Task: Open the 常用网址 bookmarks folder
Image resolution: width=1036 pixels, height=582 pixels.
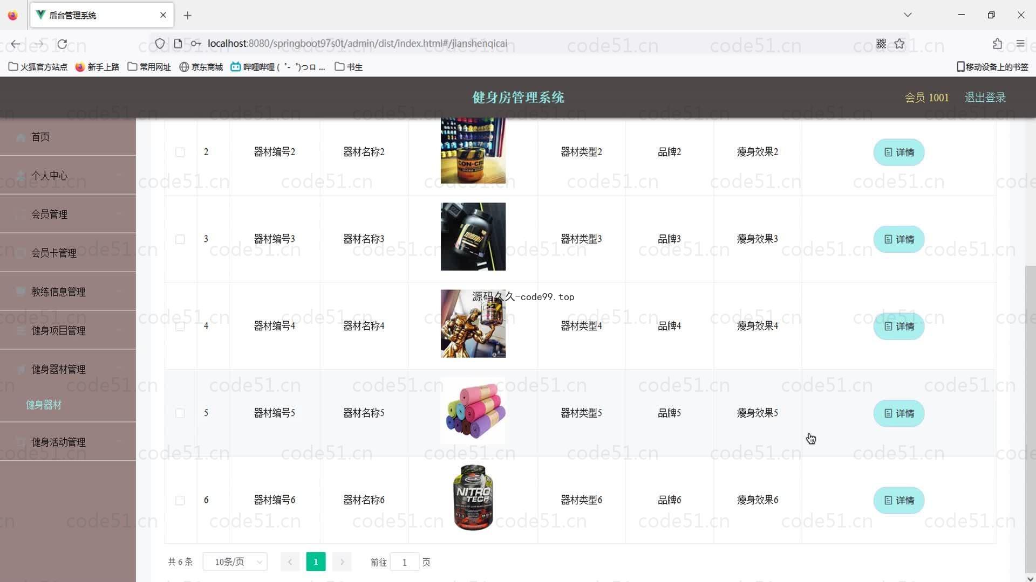Action: click(x=149, y=67)
